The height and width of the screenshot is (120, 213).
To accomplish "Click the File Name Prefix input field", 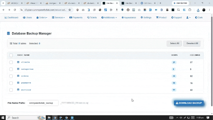I will coord(43,103).
